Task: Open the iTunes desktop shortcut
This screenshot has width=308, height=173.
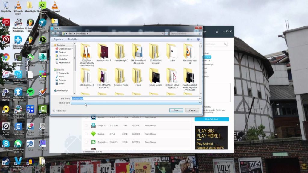Action: 6,76
